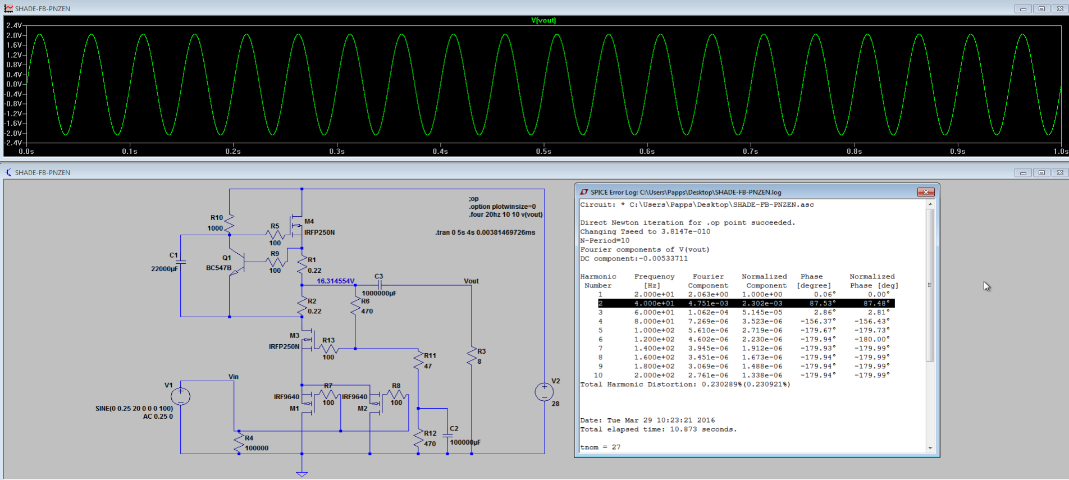
Task: Select the .option plotwinsize=0 directive
Action: 502,207
